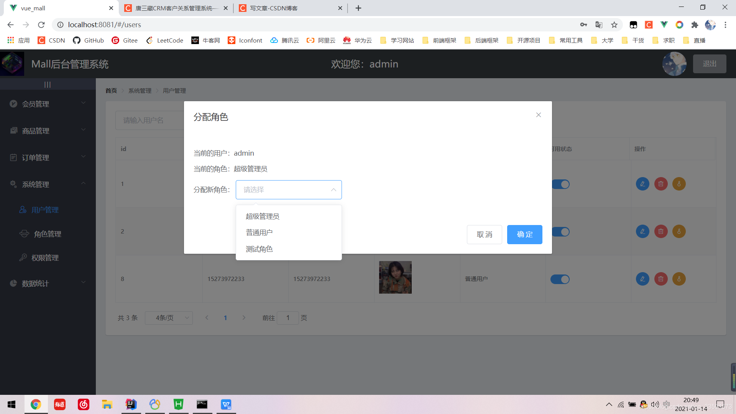Toggle the status switch for user id 1
This screenshot has height=414, width=736.
click(561, 184)
